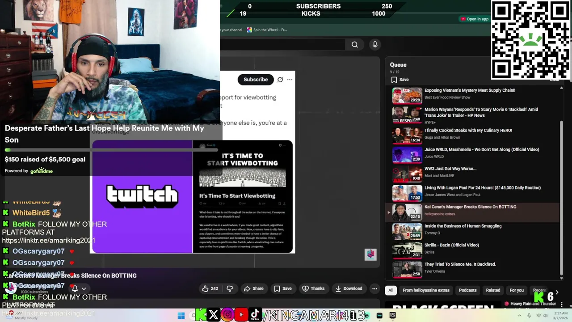Click 'Skrilla - Bazin (Official Video)' title
This screenshot has width=572, height=322.
[451, 245]
